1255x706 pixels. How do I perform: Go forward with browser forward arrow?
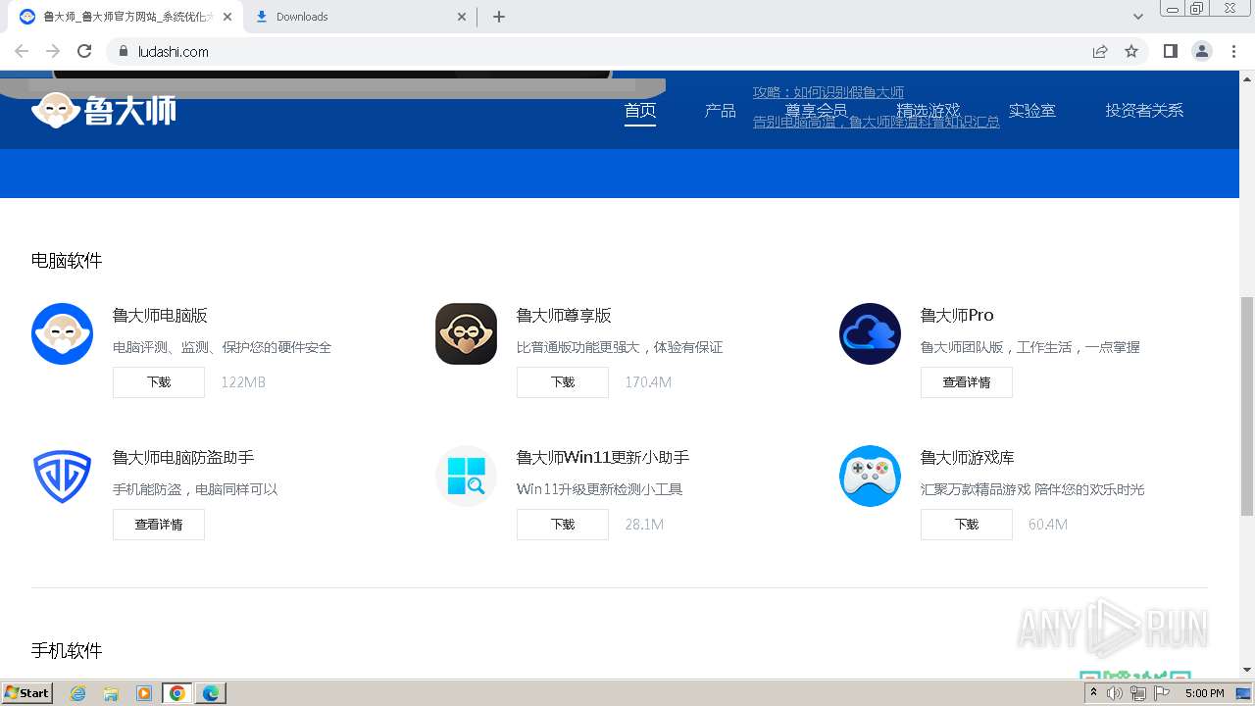point(53,51)
